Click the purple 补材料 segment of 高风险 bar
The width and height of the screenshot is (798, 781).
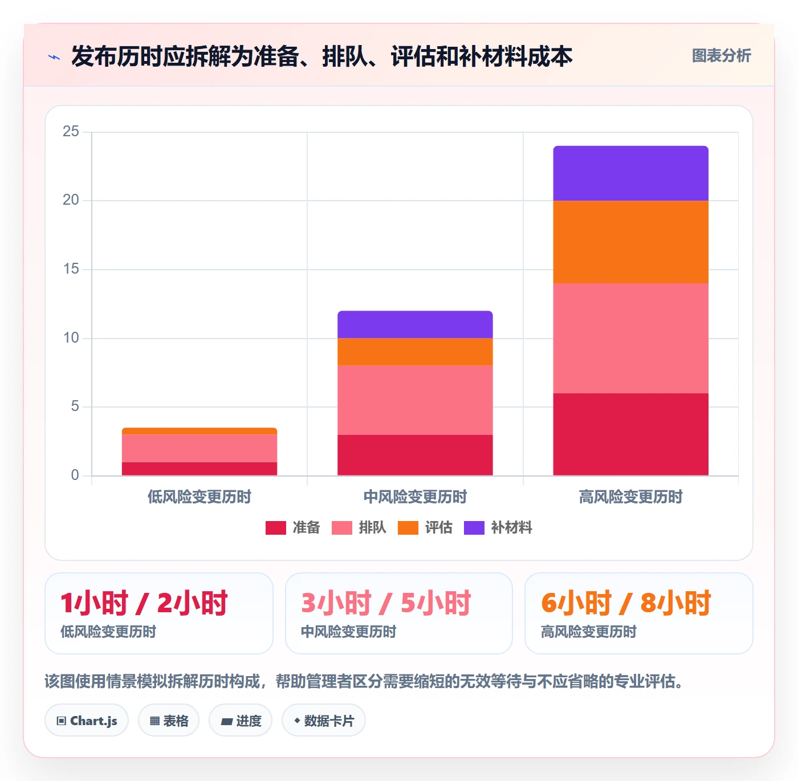631,173
